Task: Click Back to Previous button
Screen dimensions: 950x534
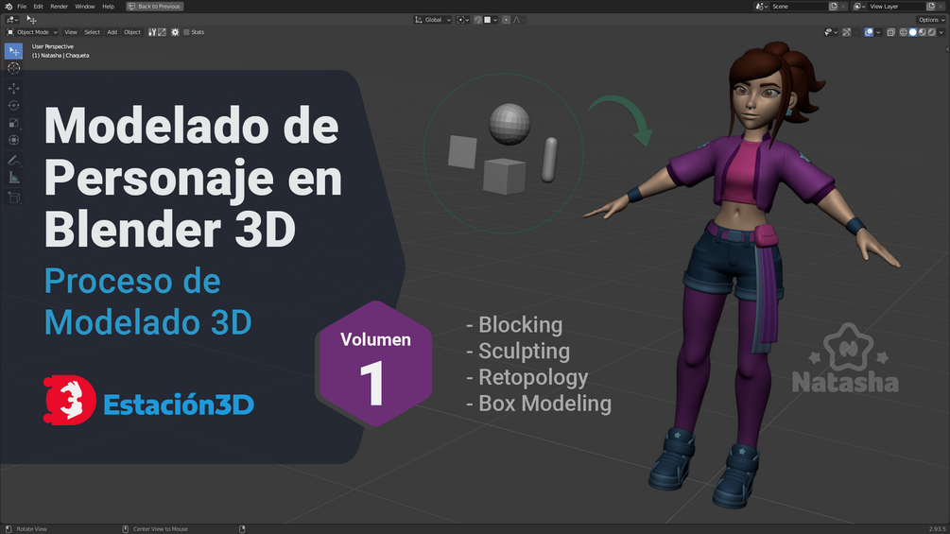Action: coord(154,6)
